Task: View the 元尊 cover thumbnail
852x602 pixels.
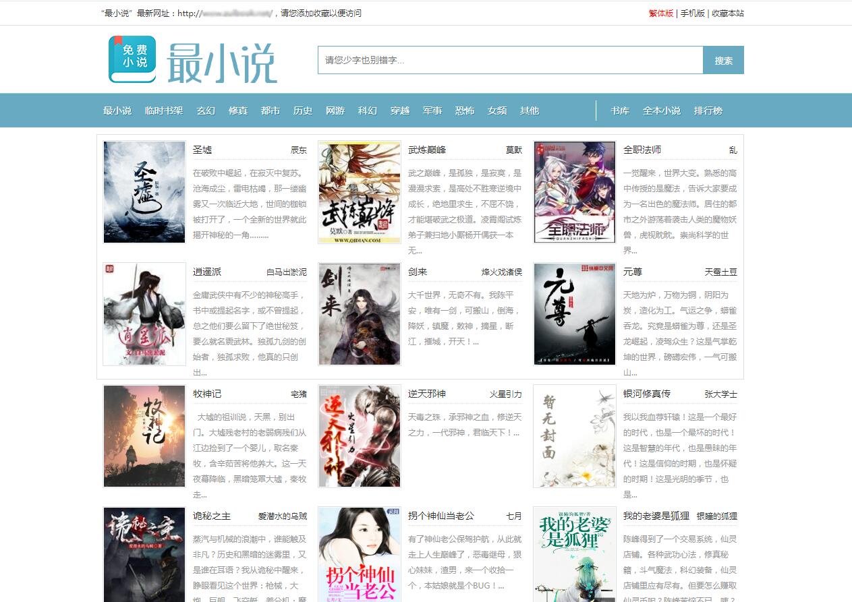Action: (574, 313)
